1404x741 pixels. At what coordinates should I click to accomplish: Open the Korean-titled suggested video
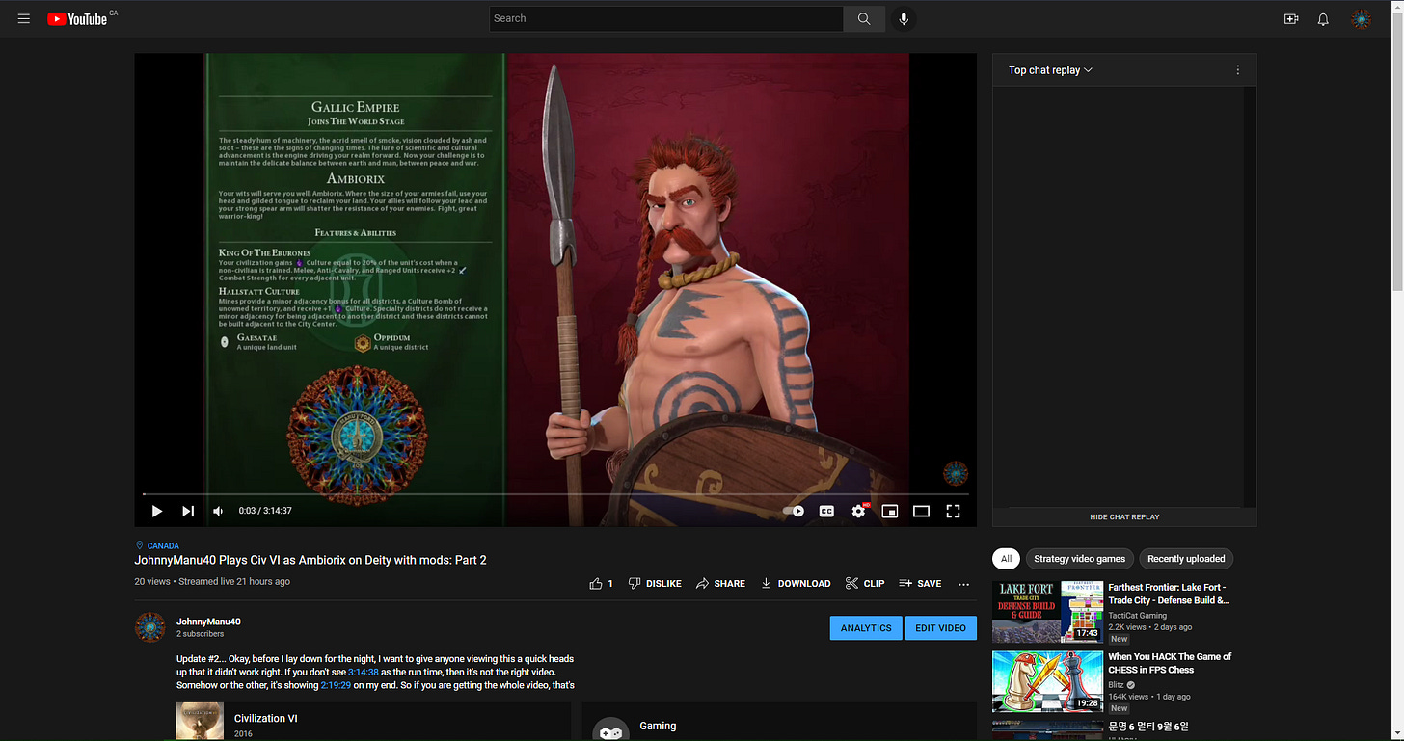(1148, 726)
